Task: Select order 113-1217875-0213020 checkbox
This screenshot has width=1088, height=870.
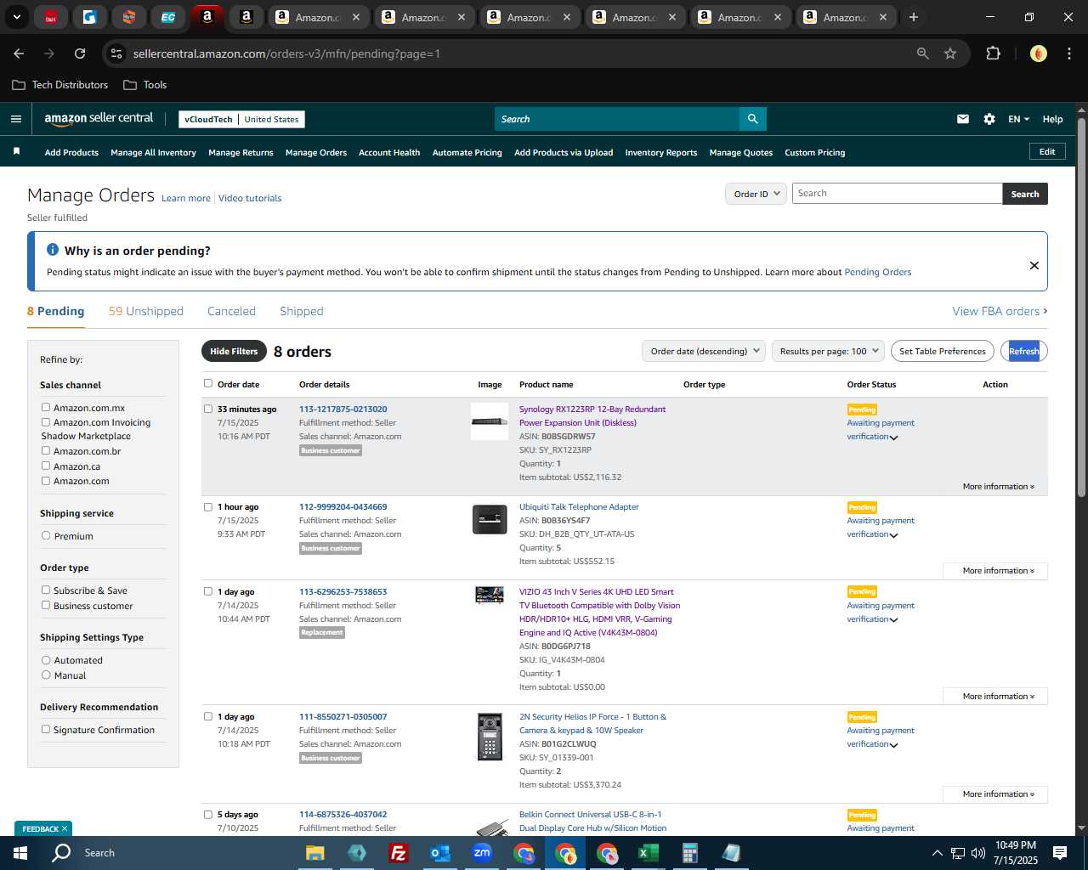Action: (x=208, y=409)
